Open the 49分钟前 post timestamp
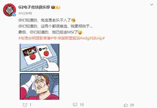 [x=25, y=13]
